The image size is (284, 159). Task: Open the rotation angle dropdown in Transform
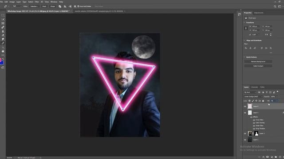(259, 34)
